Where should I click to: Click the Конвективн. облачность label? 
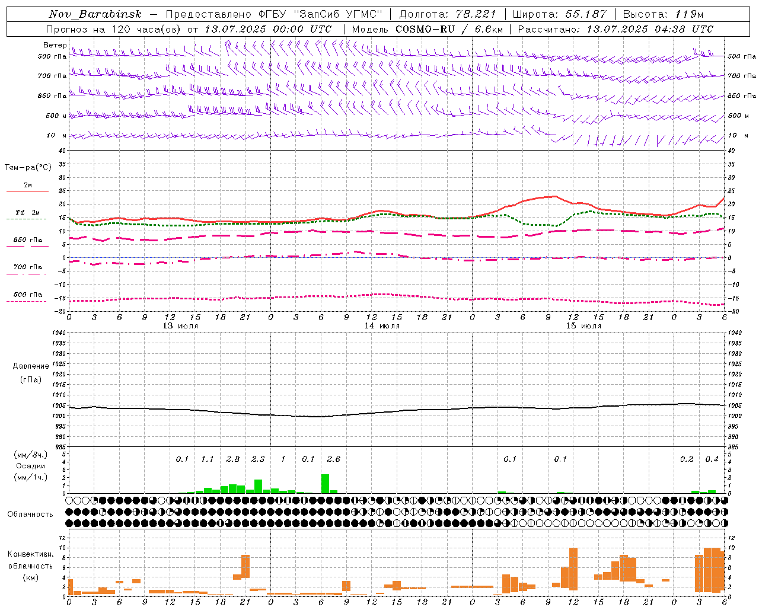click(x=31, y=560)
